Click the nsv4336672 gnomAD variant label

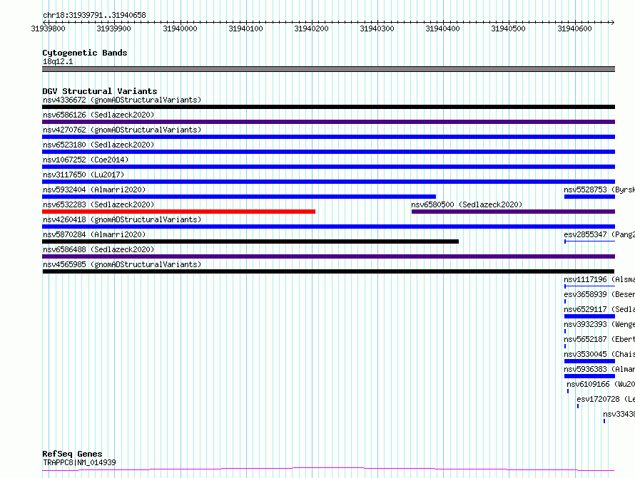pos(122,100)
